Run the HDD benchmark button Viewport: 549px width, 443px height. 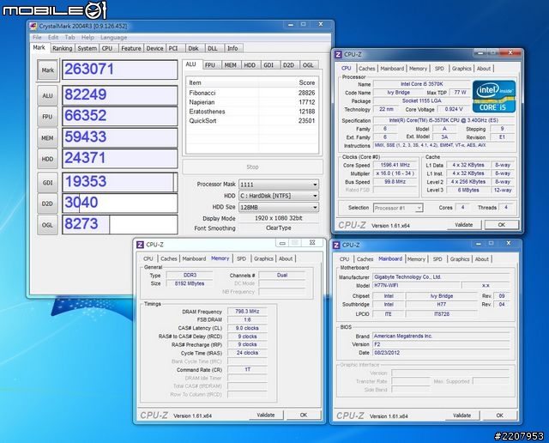[48, 159]
